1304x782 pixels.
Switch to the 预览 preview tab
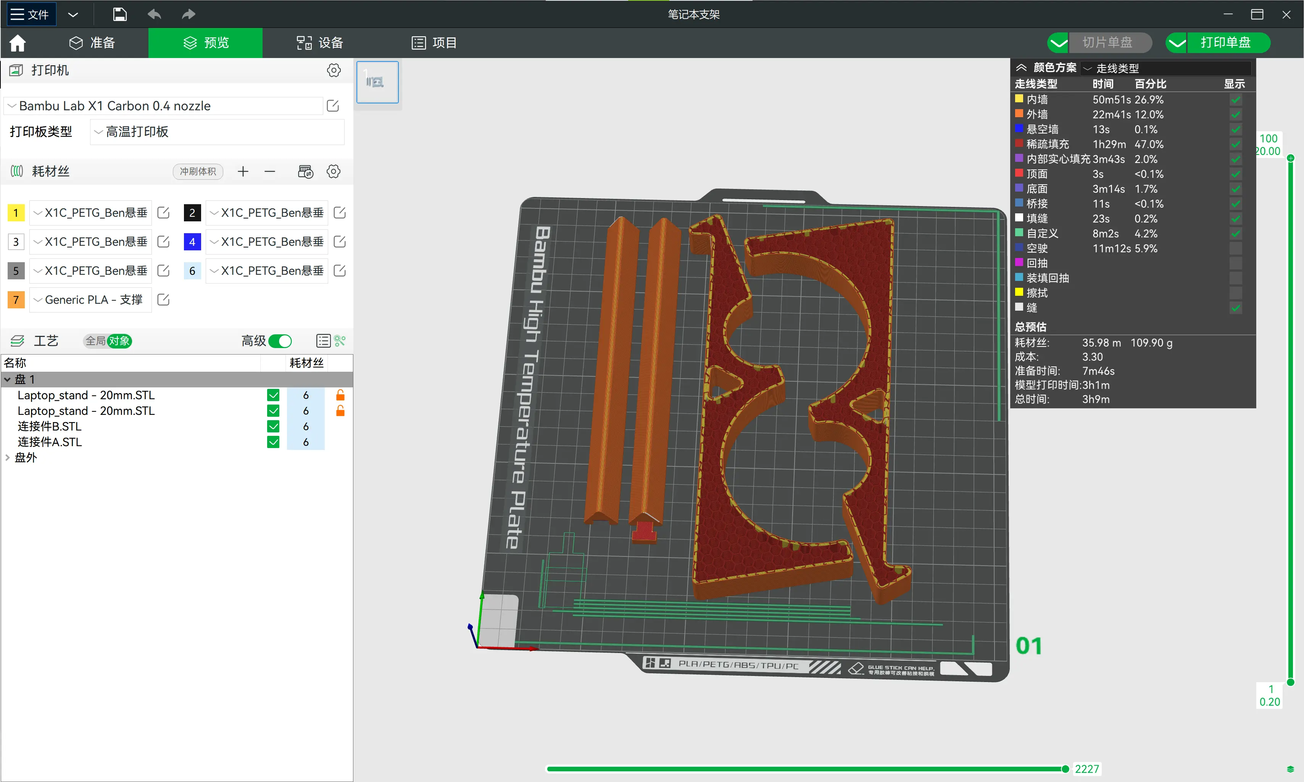tap(205, 43)
